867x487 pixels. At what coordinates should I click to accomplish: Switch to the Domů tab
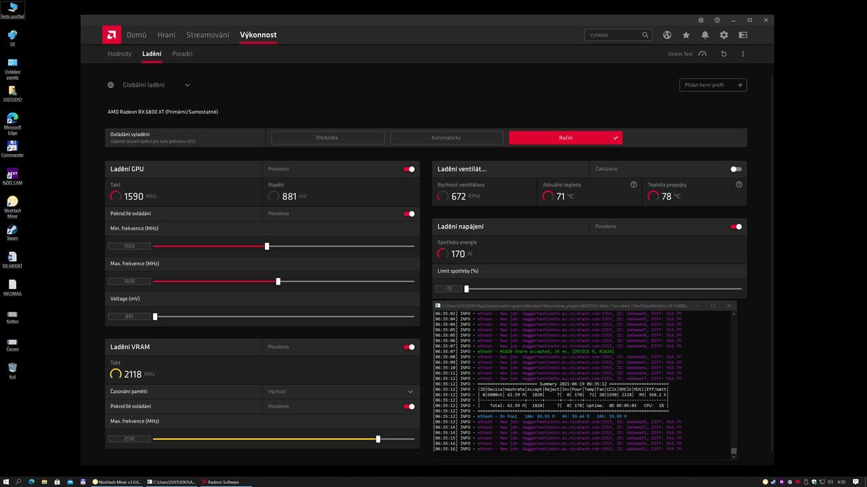pyautogui.click(x=136, y=34)
